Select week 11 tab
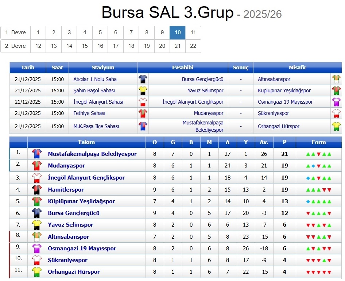Viewport: 345px width, 281px height. pos(193,32)
